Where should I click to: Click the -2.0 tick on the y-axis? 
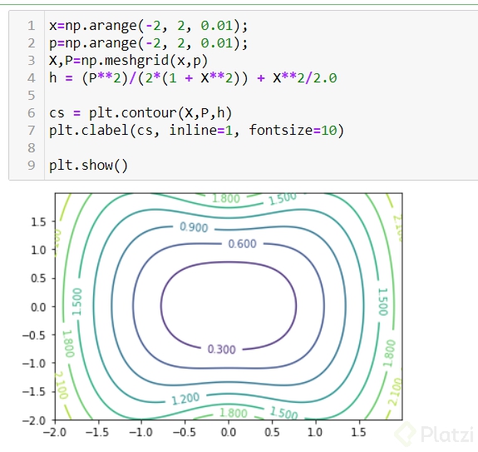[x=34, y=420]
